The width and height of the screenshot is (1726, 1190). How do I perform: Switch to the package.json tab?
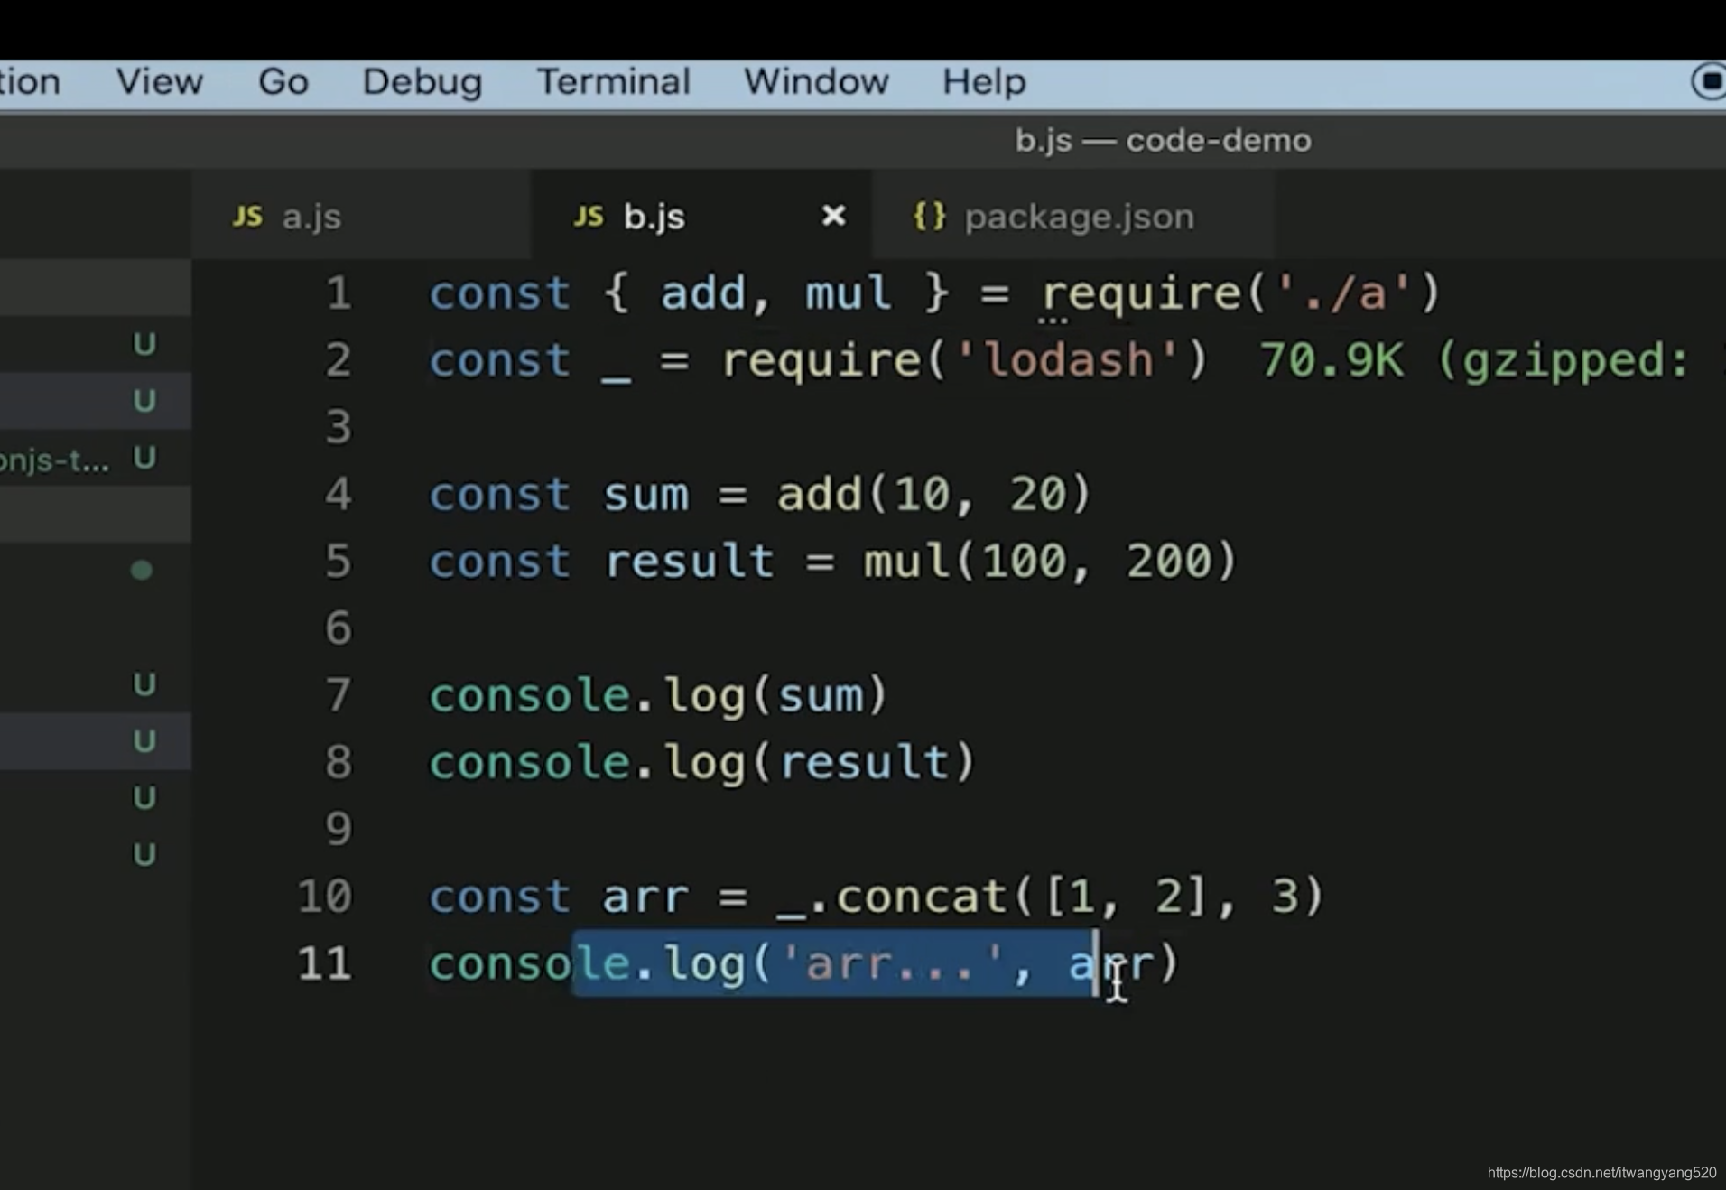tap(1074, 216)
